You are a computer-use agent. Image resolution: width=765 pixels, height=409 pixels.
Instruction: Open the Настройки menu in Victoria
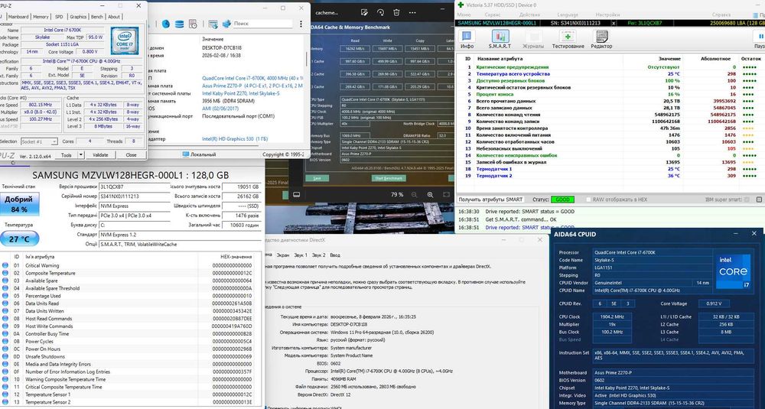pyautogui.click(x=607, y=15)
